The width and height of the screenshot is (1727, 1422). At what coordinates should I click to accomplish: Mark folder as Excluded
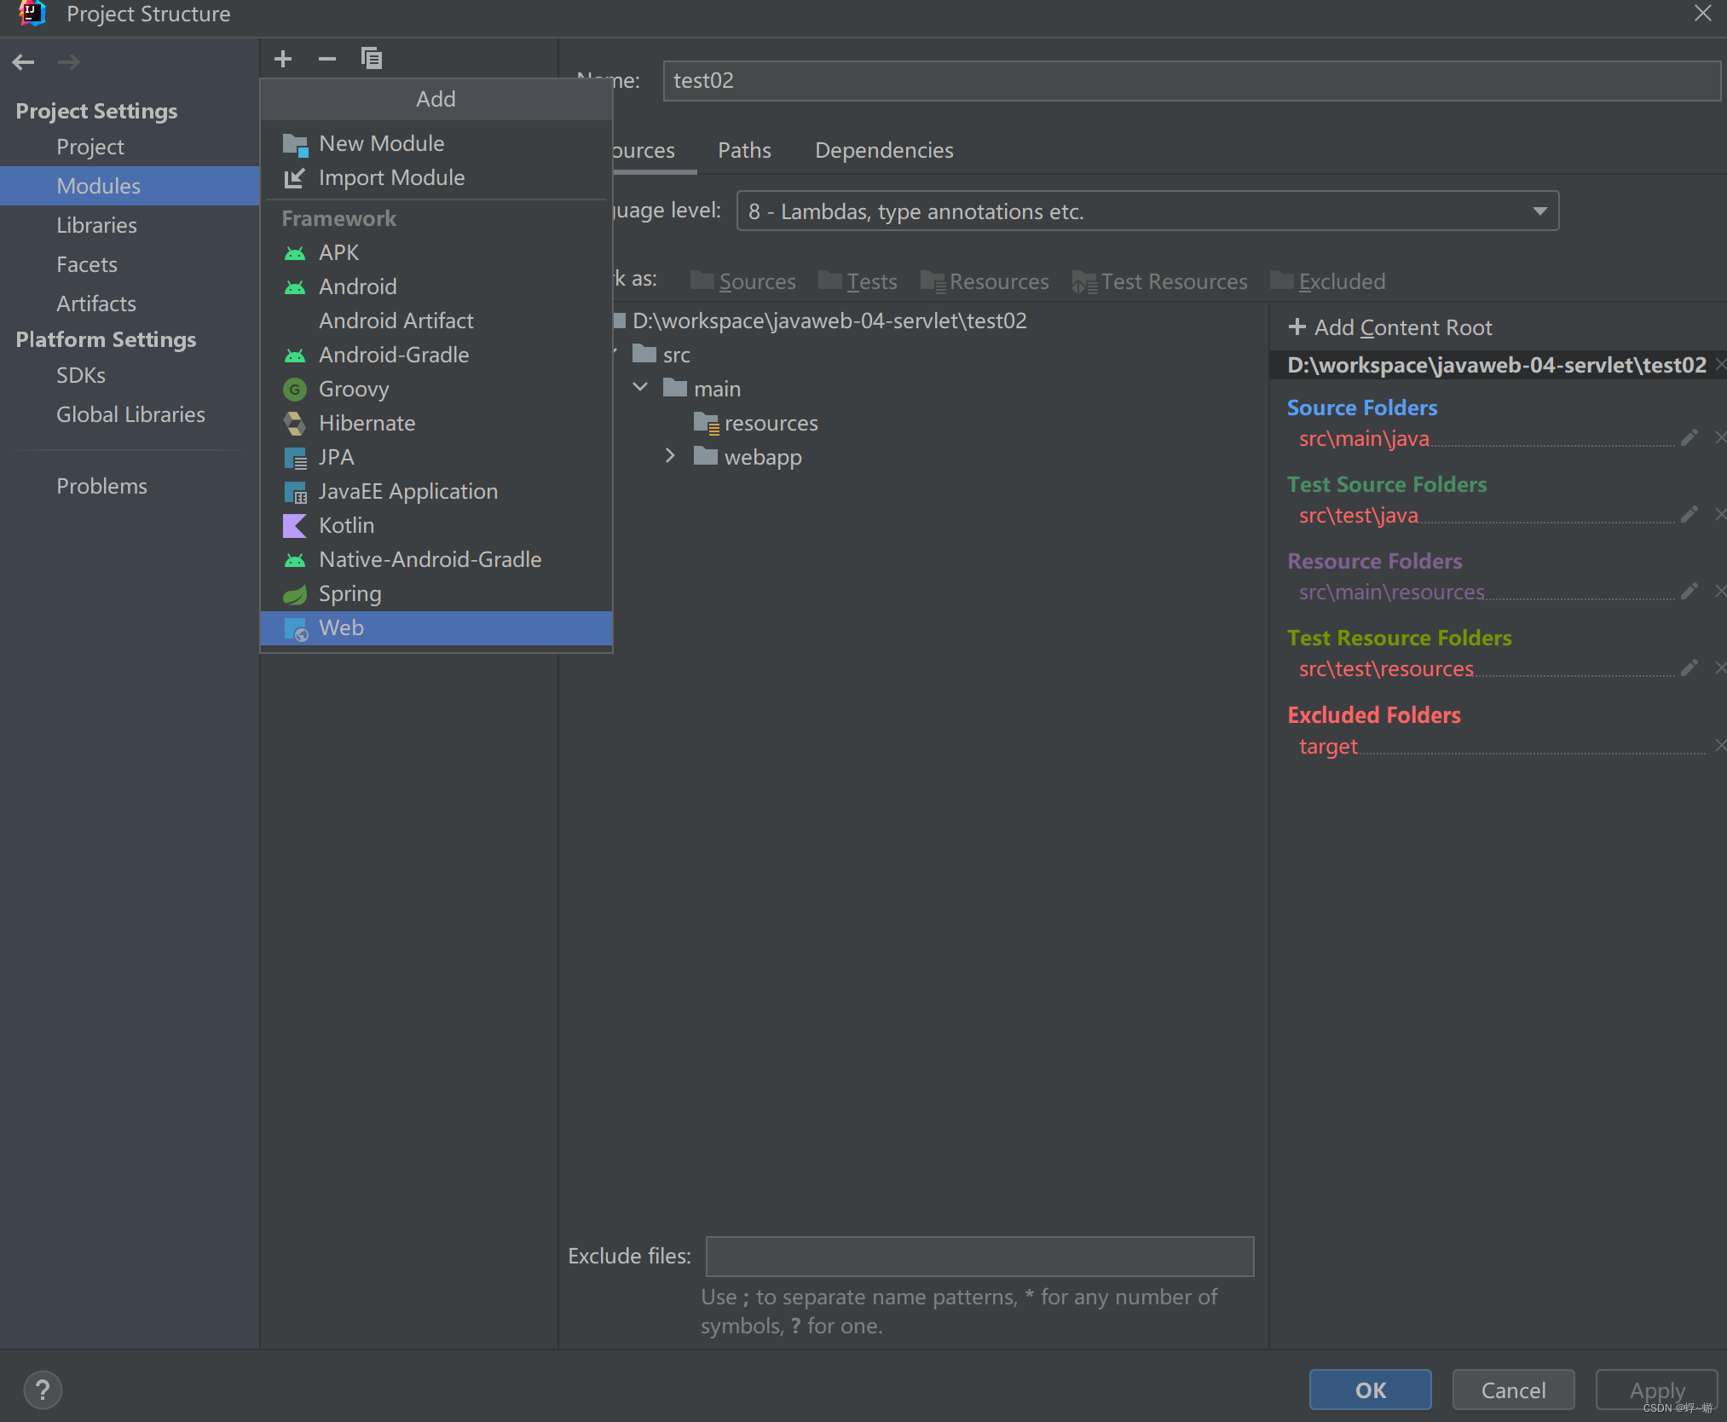click(x=1328, y=281)
